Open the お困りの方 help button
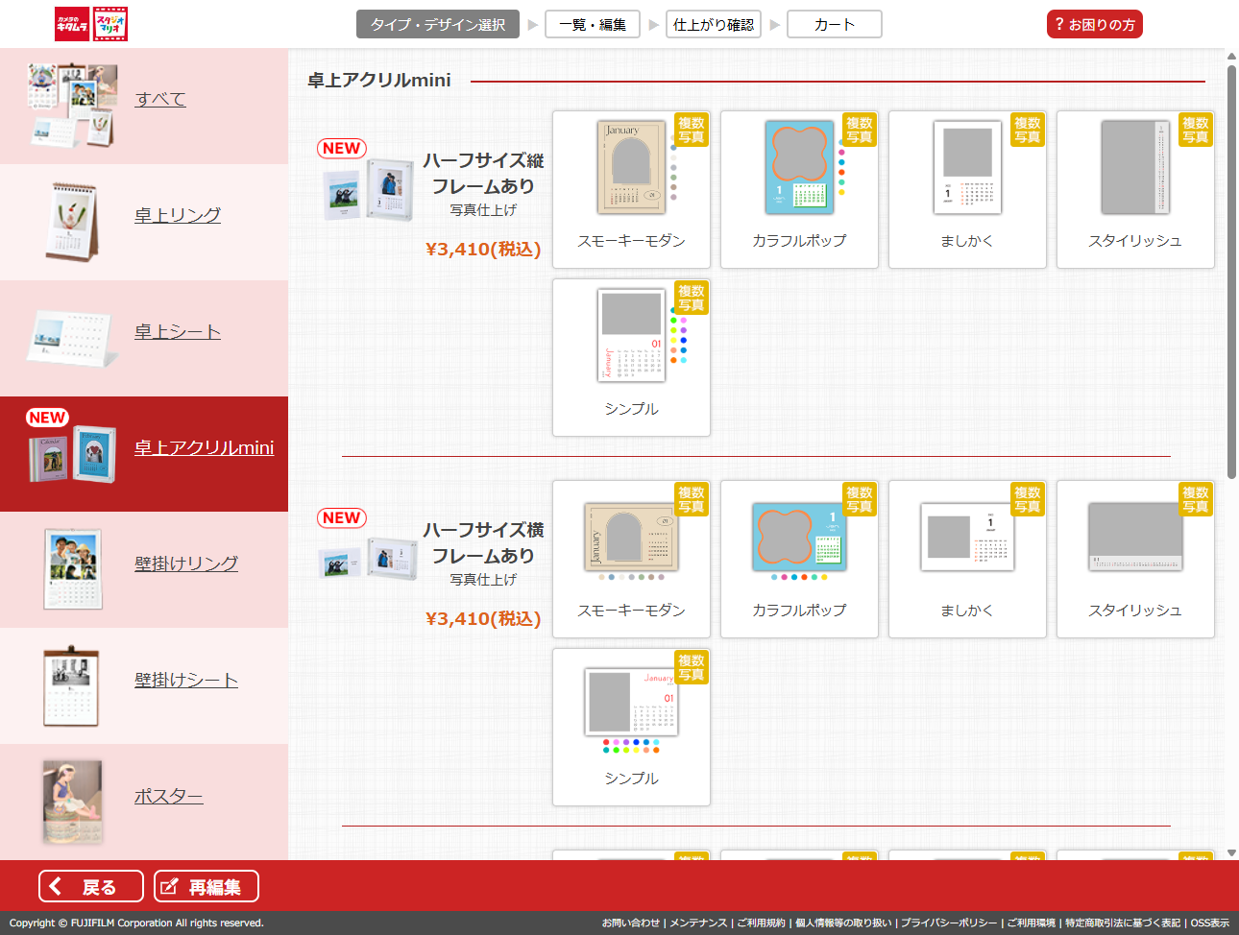Viewport: 1239px width, 935px height. point(1094,24)
